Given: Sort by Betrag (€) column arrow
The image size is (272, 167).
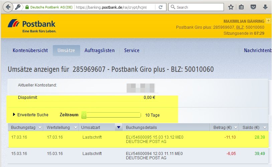Looking at the screenshot, I should pos(236,128).
